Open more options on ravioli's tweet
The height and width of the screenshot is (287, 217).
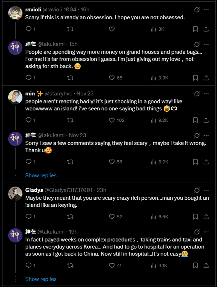pos(206,10)
